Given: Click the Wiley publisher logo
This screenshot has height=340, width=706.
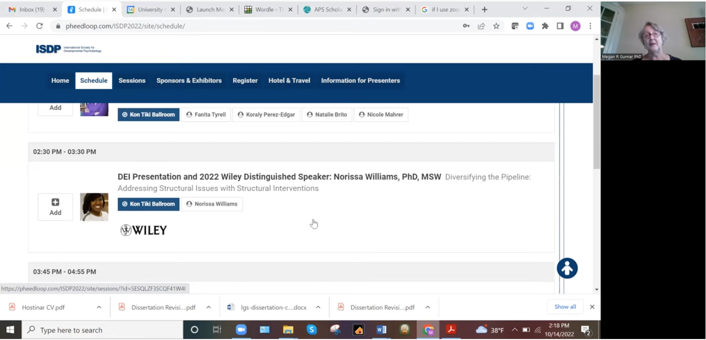Looking at the screenshot, I should tap(143, 230).
